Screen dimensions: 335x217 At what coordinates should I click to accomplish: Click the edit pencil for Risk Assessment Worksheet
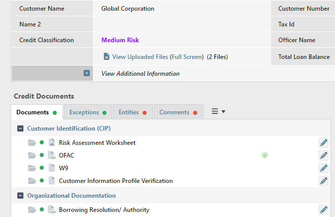coord(323,143)
